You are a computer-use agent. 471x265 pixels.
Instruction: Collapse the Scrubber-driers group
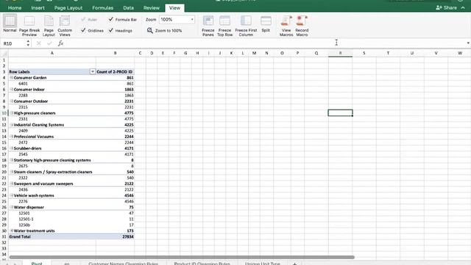tap(12, 148)
